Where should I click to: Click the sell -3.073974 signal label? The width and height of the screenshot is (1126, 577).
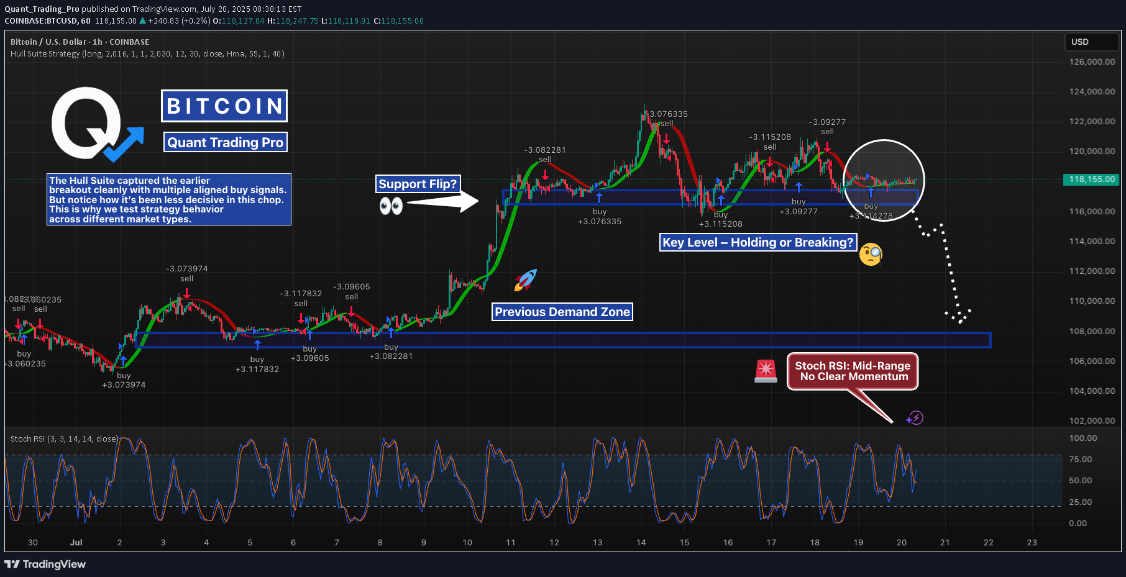point(187,273)
